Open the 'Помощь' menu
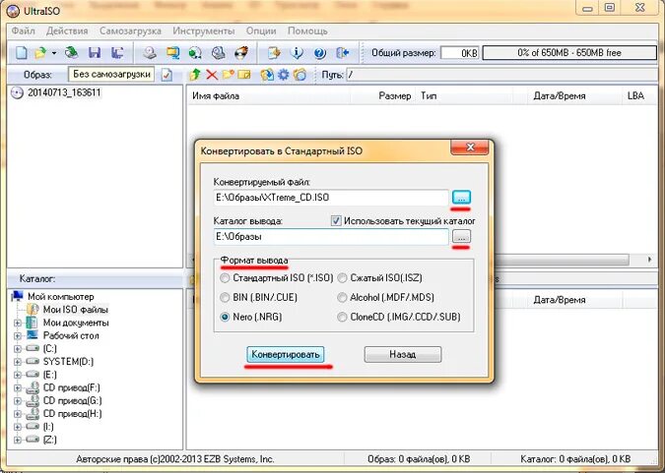665x473 pixels. click(307, 30)
